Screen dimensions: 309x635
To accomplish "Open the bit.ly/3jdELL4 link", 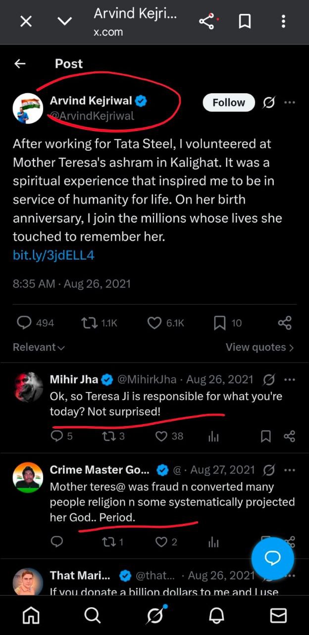I will pyautogui.click(x=53, y=255).
